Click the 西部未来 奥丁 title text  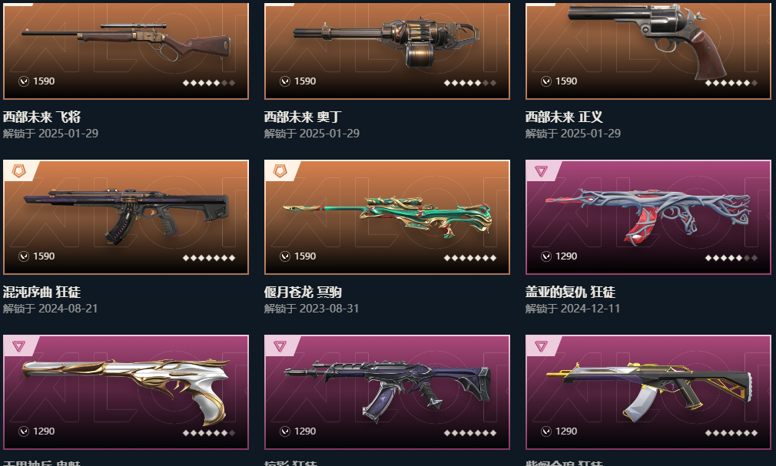pyautogui.click(x=303, y=117)
